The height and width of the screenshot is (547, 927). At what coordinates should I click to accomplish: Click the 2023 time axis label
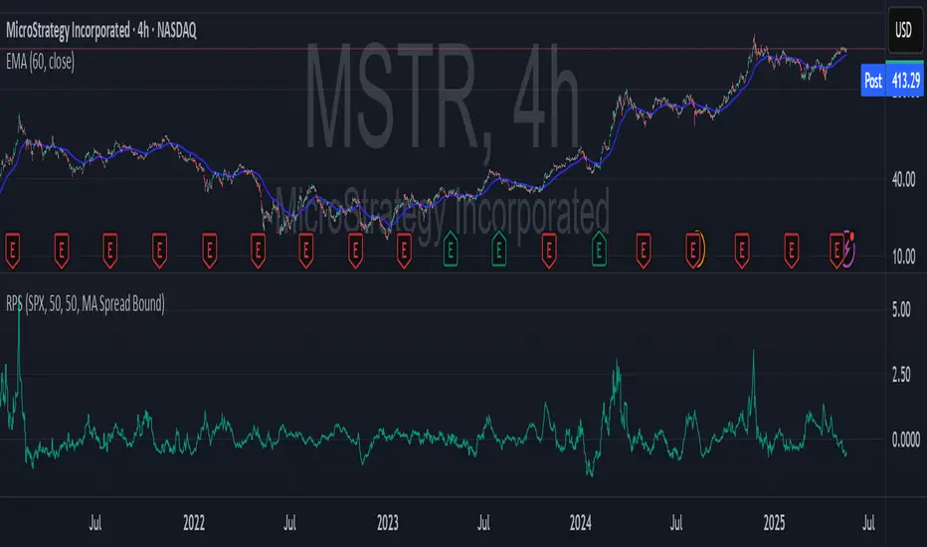point(388,523)
